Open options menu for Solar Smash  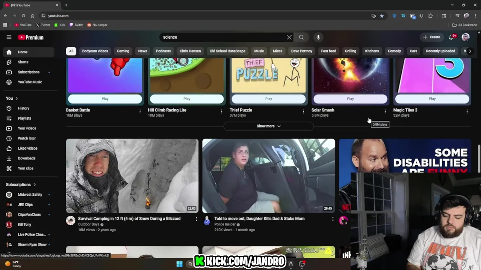(385, 111)
